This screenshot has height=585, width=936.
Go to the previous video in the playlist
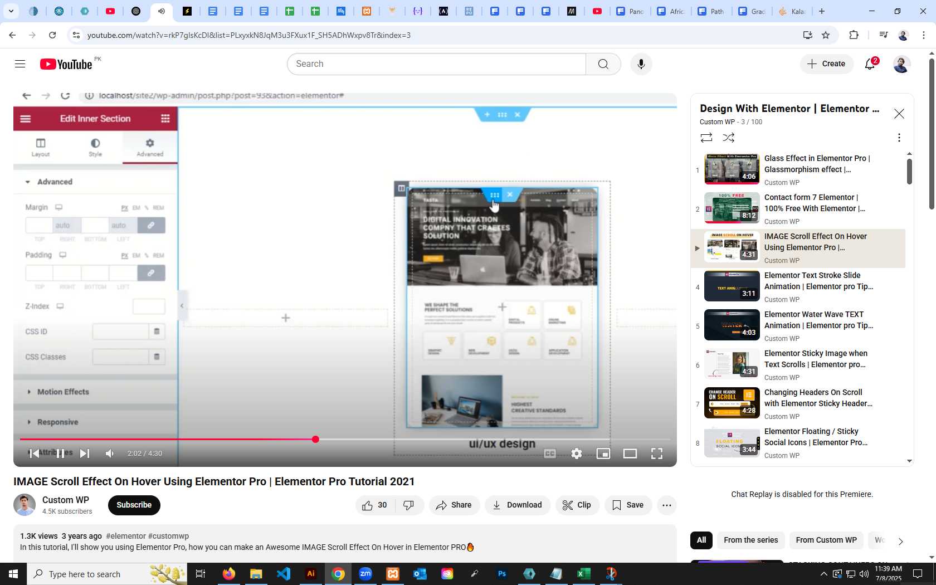(x=34, y=454)
